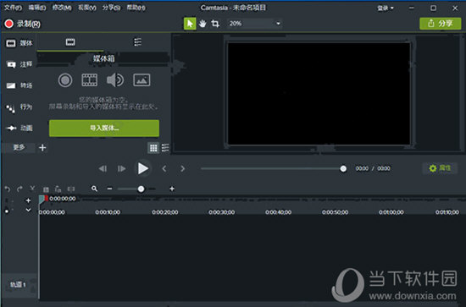Screen dimensions: 466x307
Task: Click the timeline zoom slider handle
Action: [x=141, y=189]
